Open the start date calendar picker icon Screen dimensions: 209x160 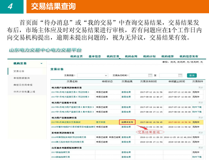coord(150,75)
